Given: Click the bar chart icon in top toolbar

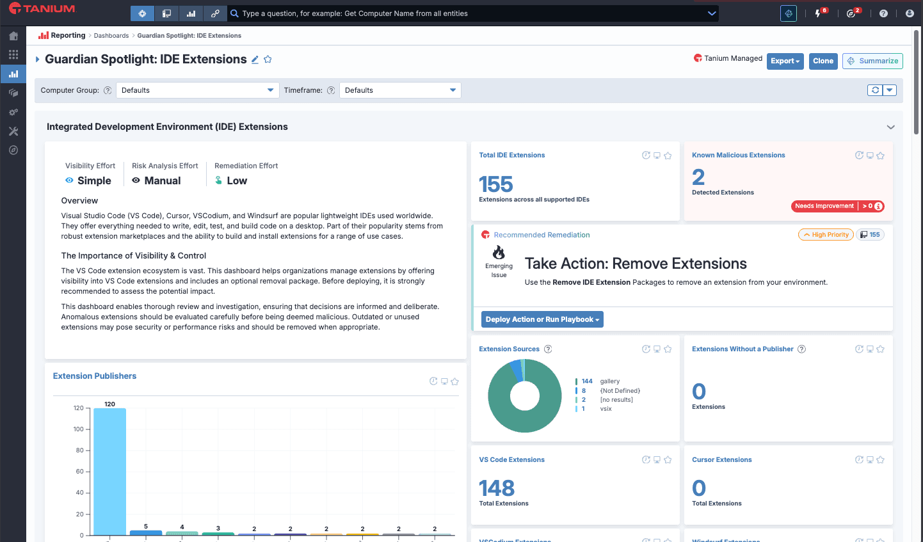Looking at the screenshot, I should [x=191, y=13].
